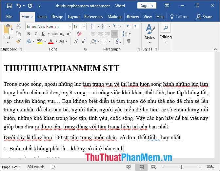Open the Styles gallery
The height and width of the screenshot is (171, 220).
point(150,34)
